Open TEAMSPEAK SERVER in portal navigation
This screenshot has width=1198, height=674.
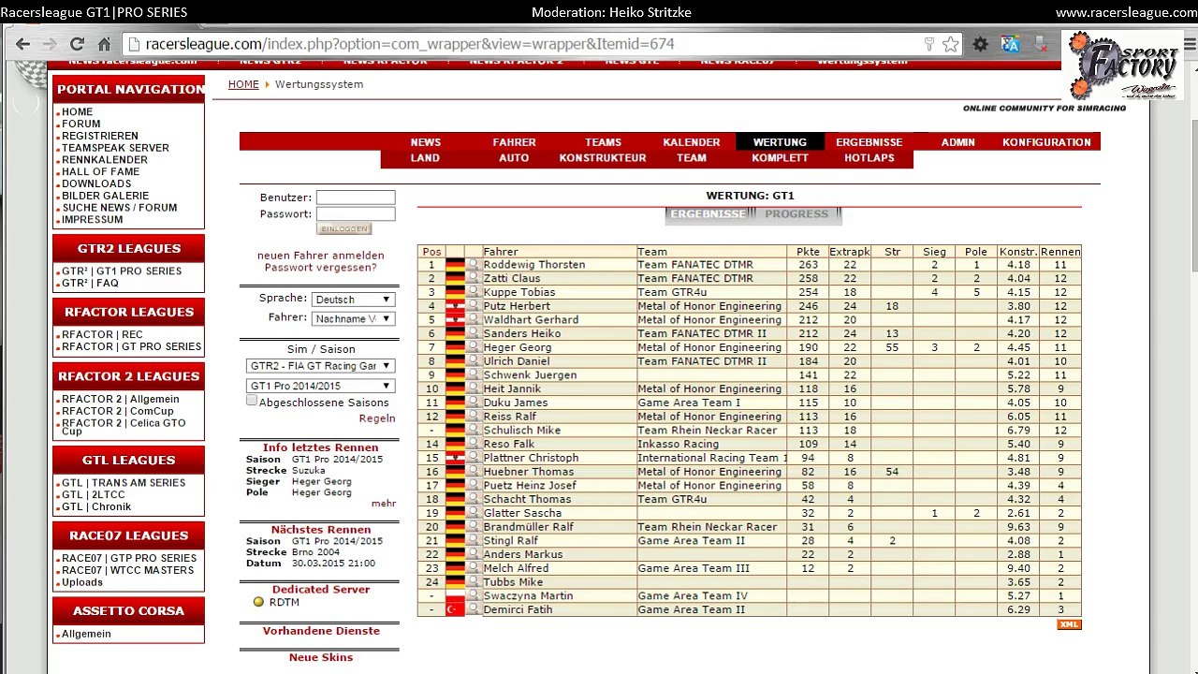point(115,148)
